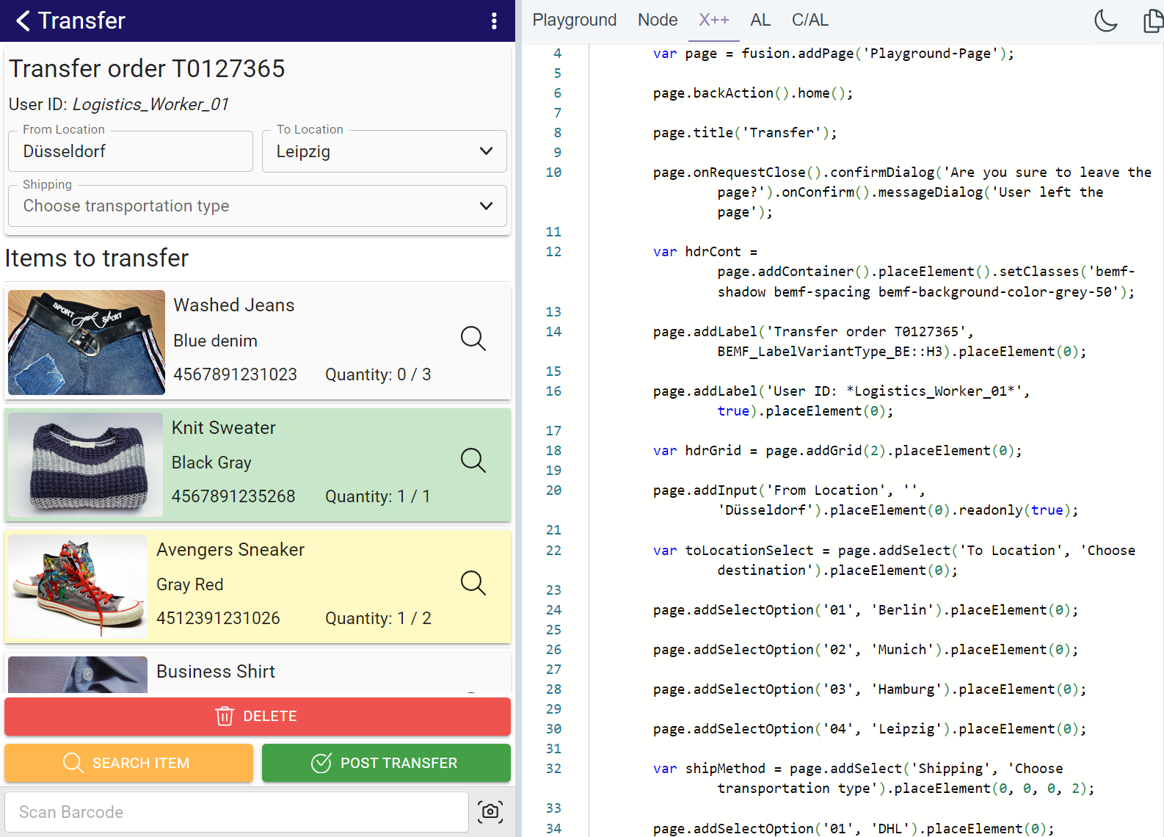Click the Transfer order T0127365 heading
1164x837 pixels.
coord(147,68)
